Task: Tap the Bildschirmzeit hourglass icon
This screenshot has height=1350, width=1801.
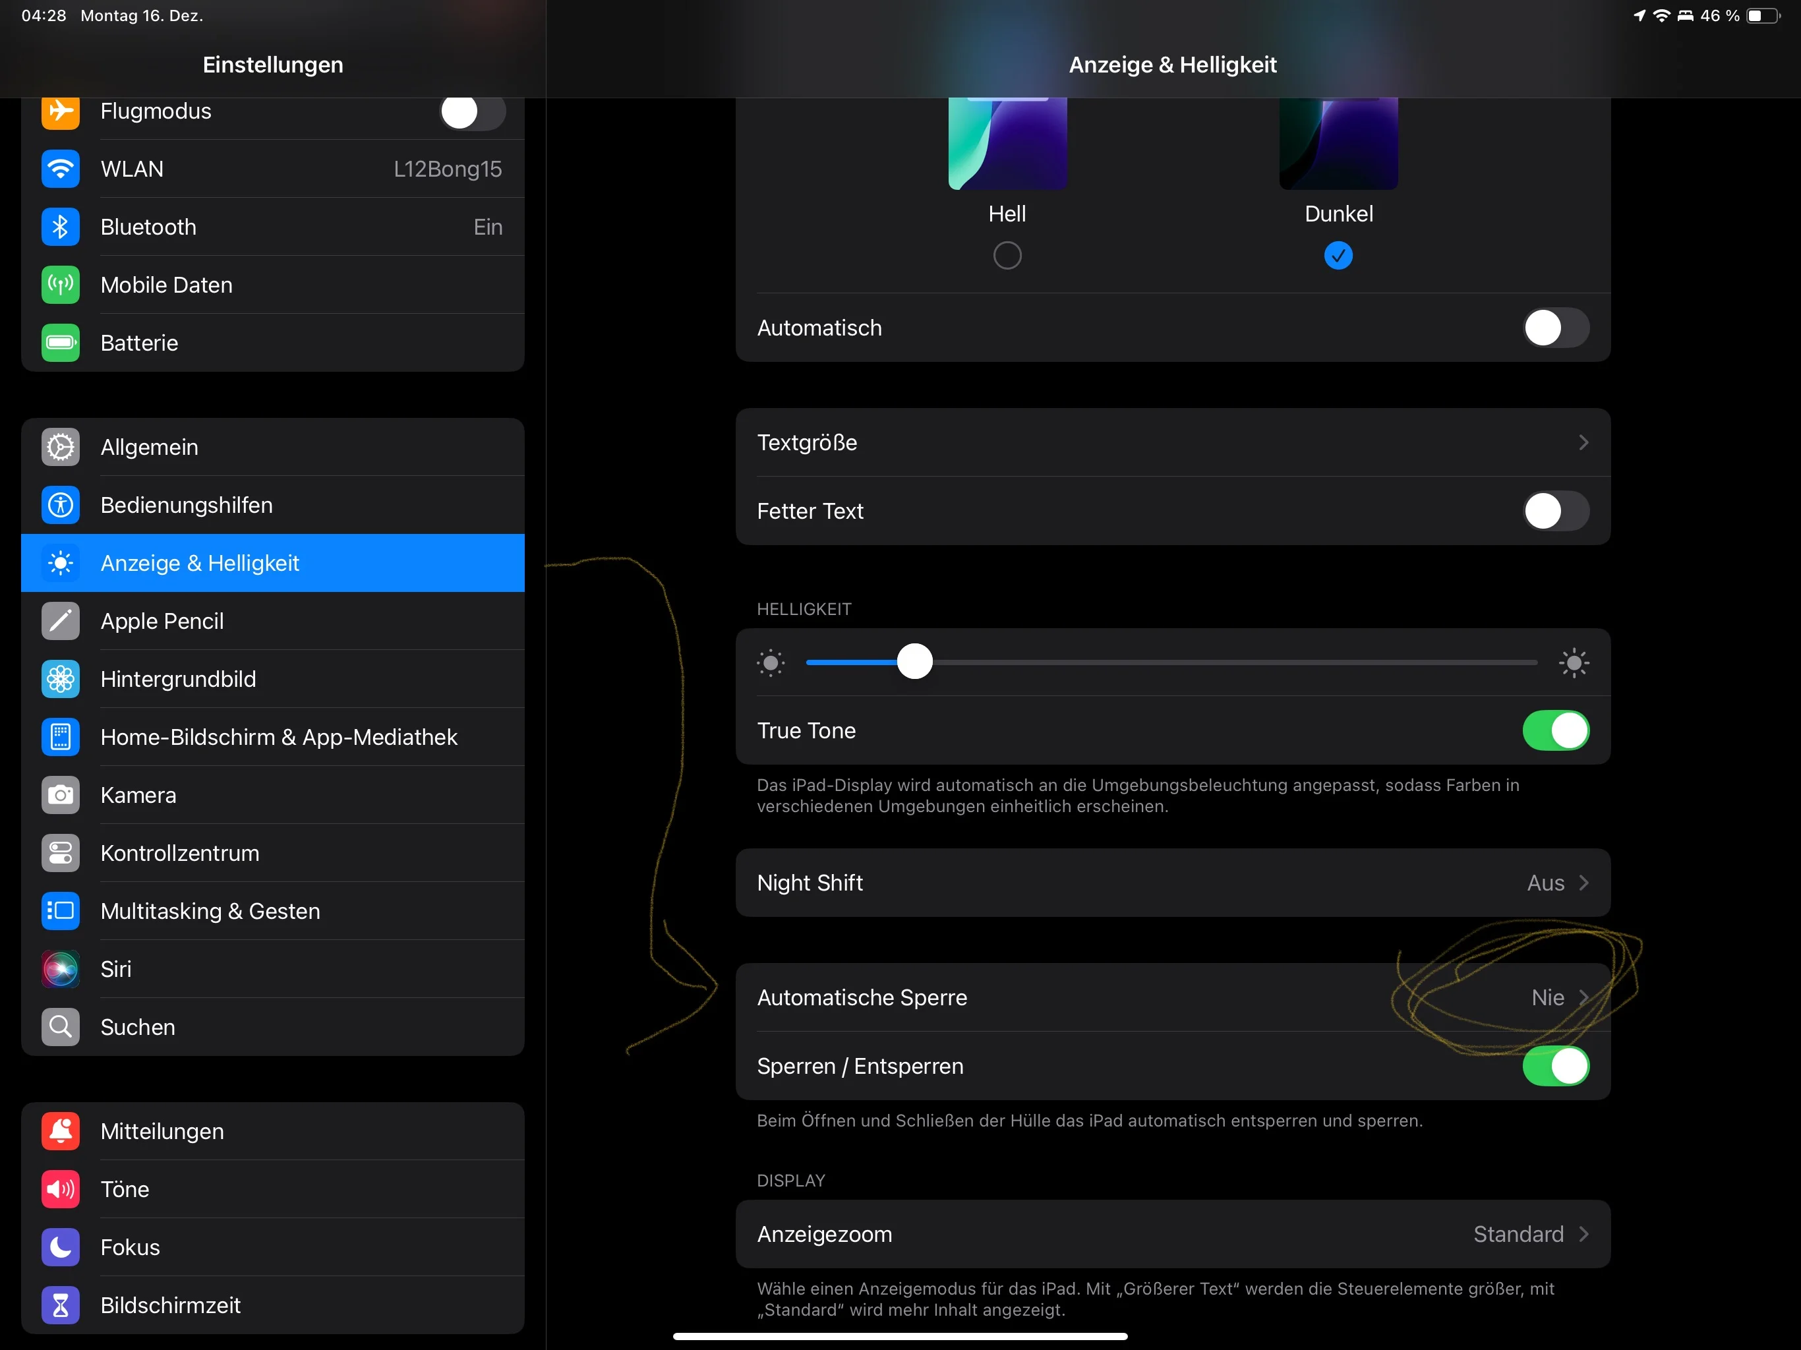Action: tap(60, 1305)
